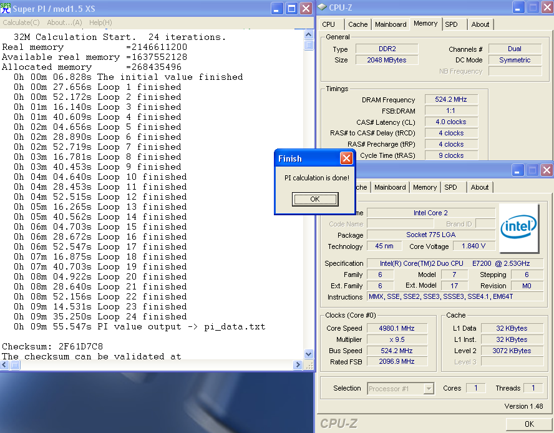Switch to SPD tab in upper CPU-Z window
Screen dimensions: 554x433
coord(454,24)
